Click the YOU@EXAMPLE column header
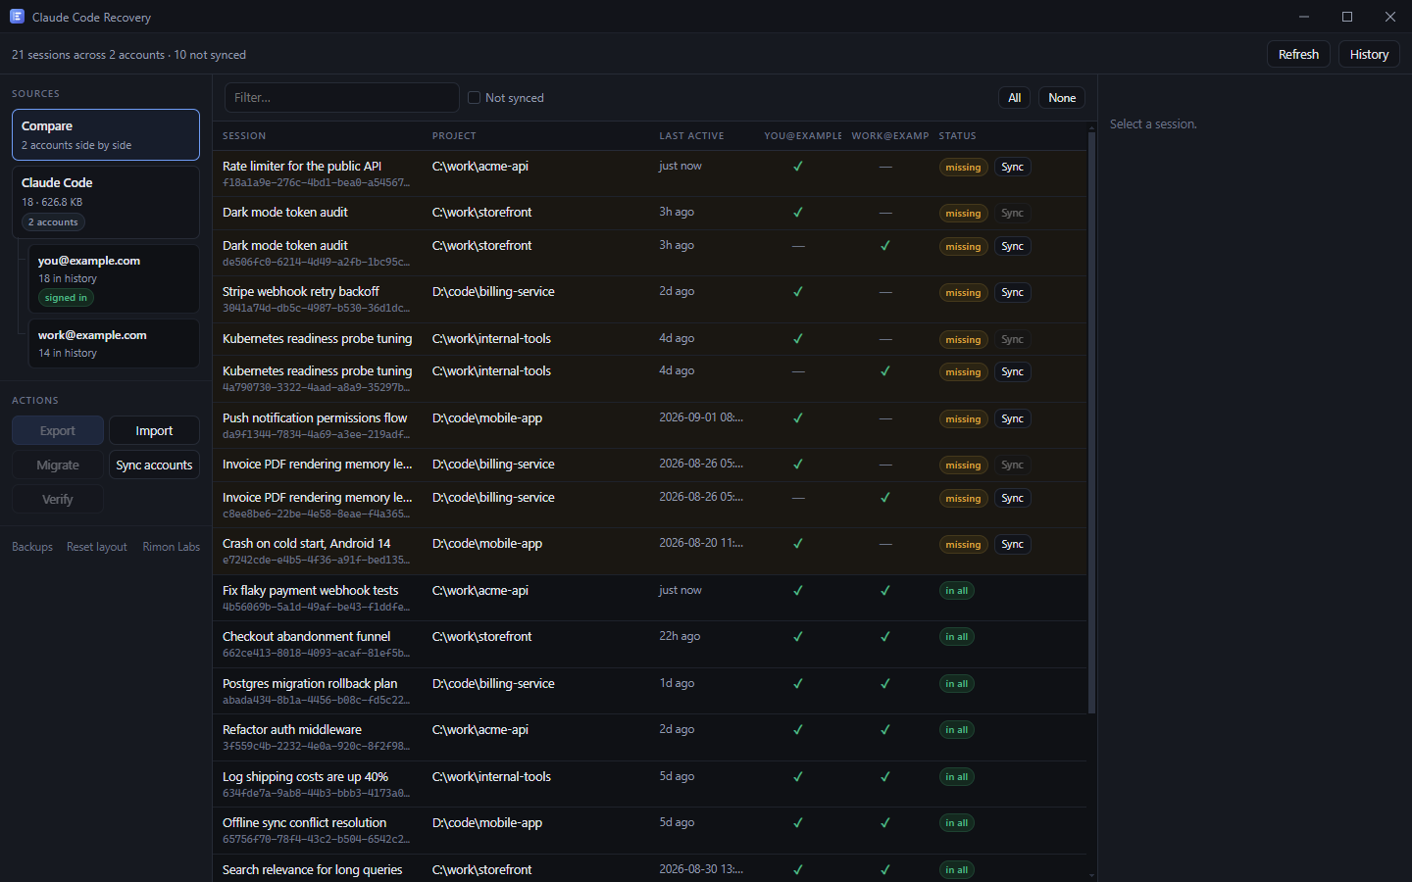The height and width of the screenshot is (882, 1412). [803, 136]
